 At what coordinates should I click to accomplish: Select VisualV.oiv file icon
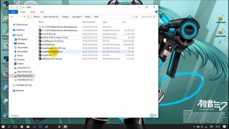(40, 55)
